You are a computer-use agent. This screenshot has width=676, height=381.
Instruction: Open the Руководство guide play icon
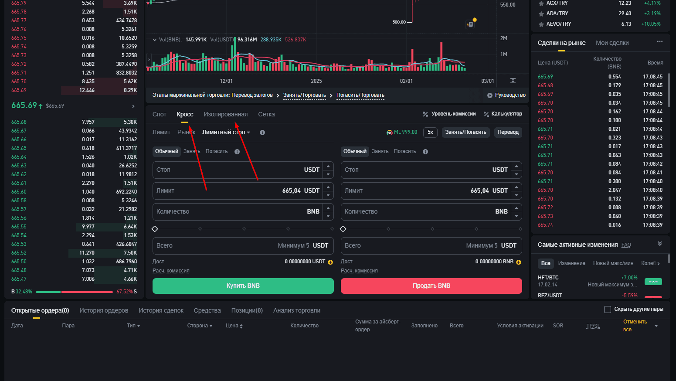point(490,95)
